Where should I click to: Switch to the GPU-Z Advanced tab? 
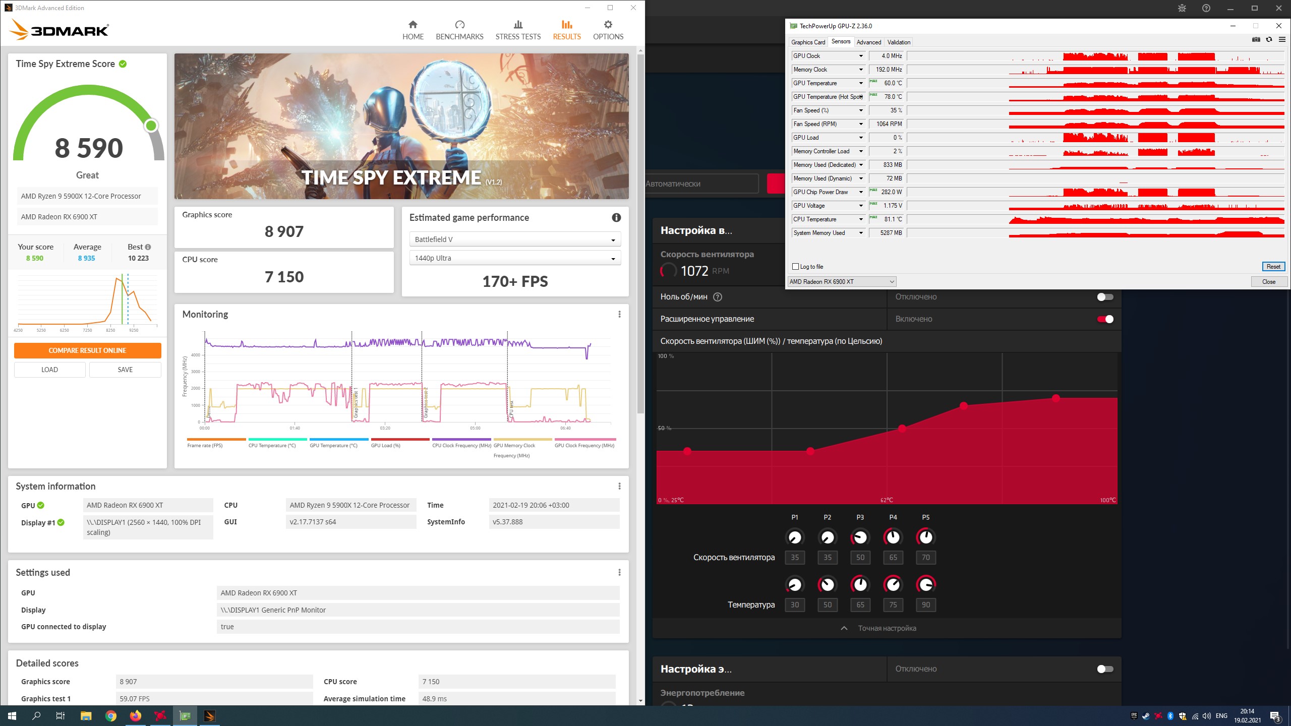[x=868, y=42]
